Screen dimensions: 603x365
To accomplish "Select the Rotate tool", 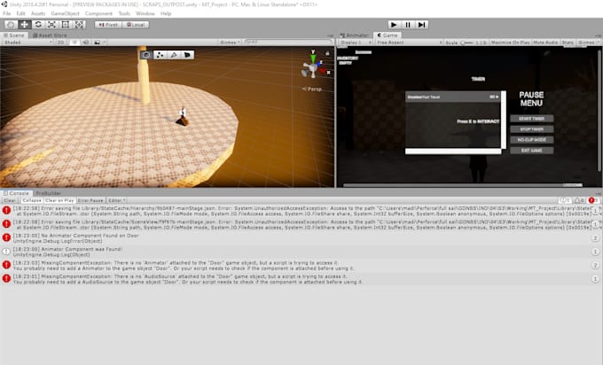I will click(x=38, y=25).
